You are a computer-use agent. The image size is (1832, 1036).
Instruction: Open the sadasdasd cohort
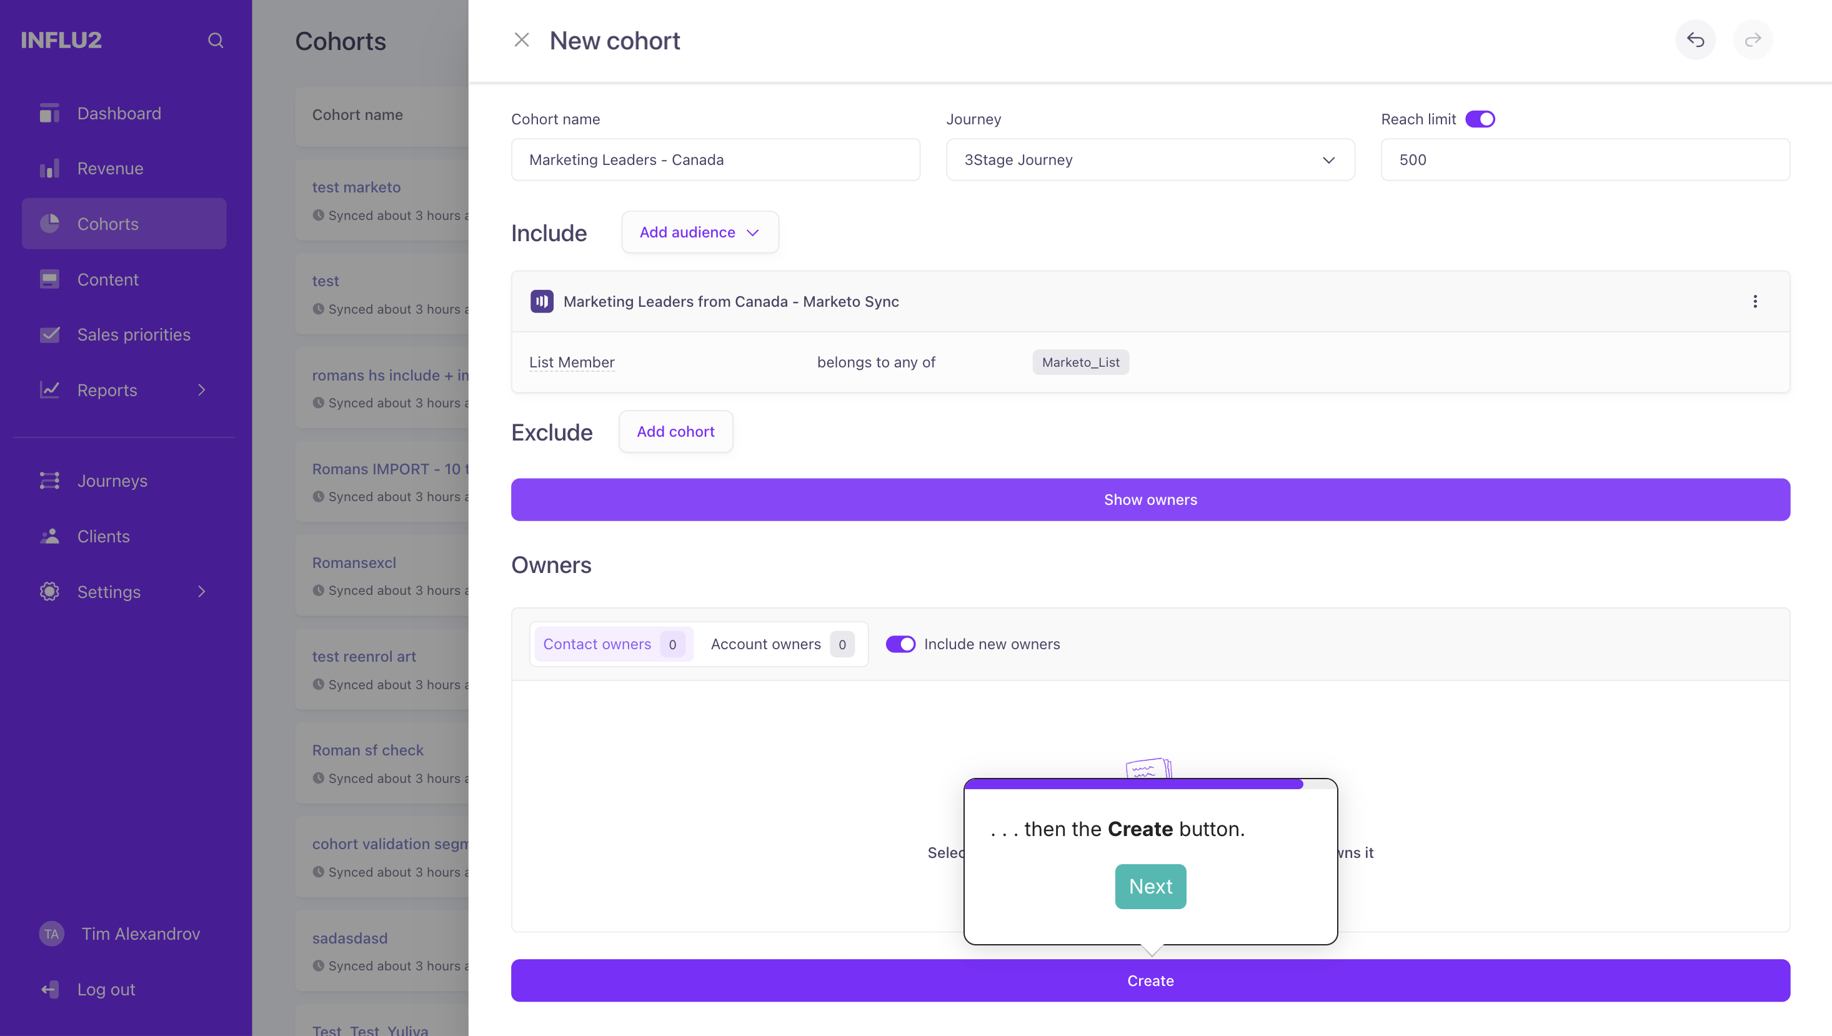pyautogui.click(x=349, y=938)
